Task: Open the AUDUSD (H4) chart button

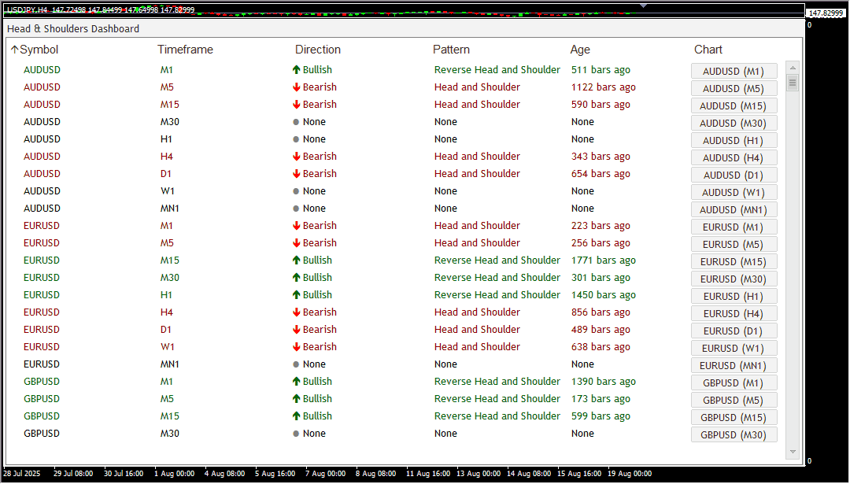Action: click(x=734, y=157)
